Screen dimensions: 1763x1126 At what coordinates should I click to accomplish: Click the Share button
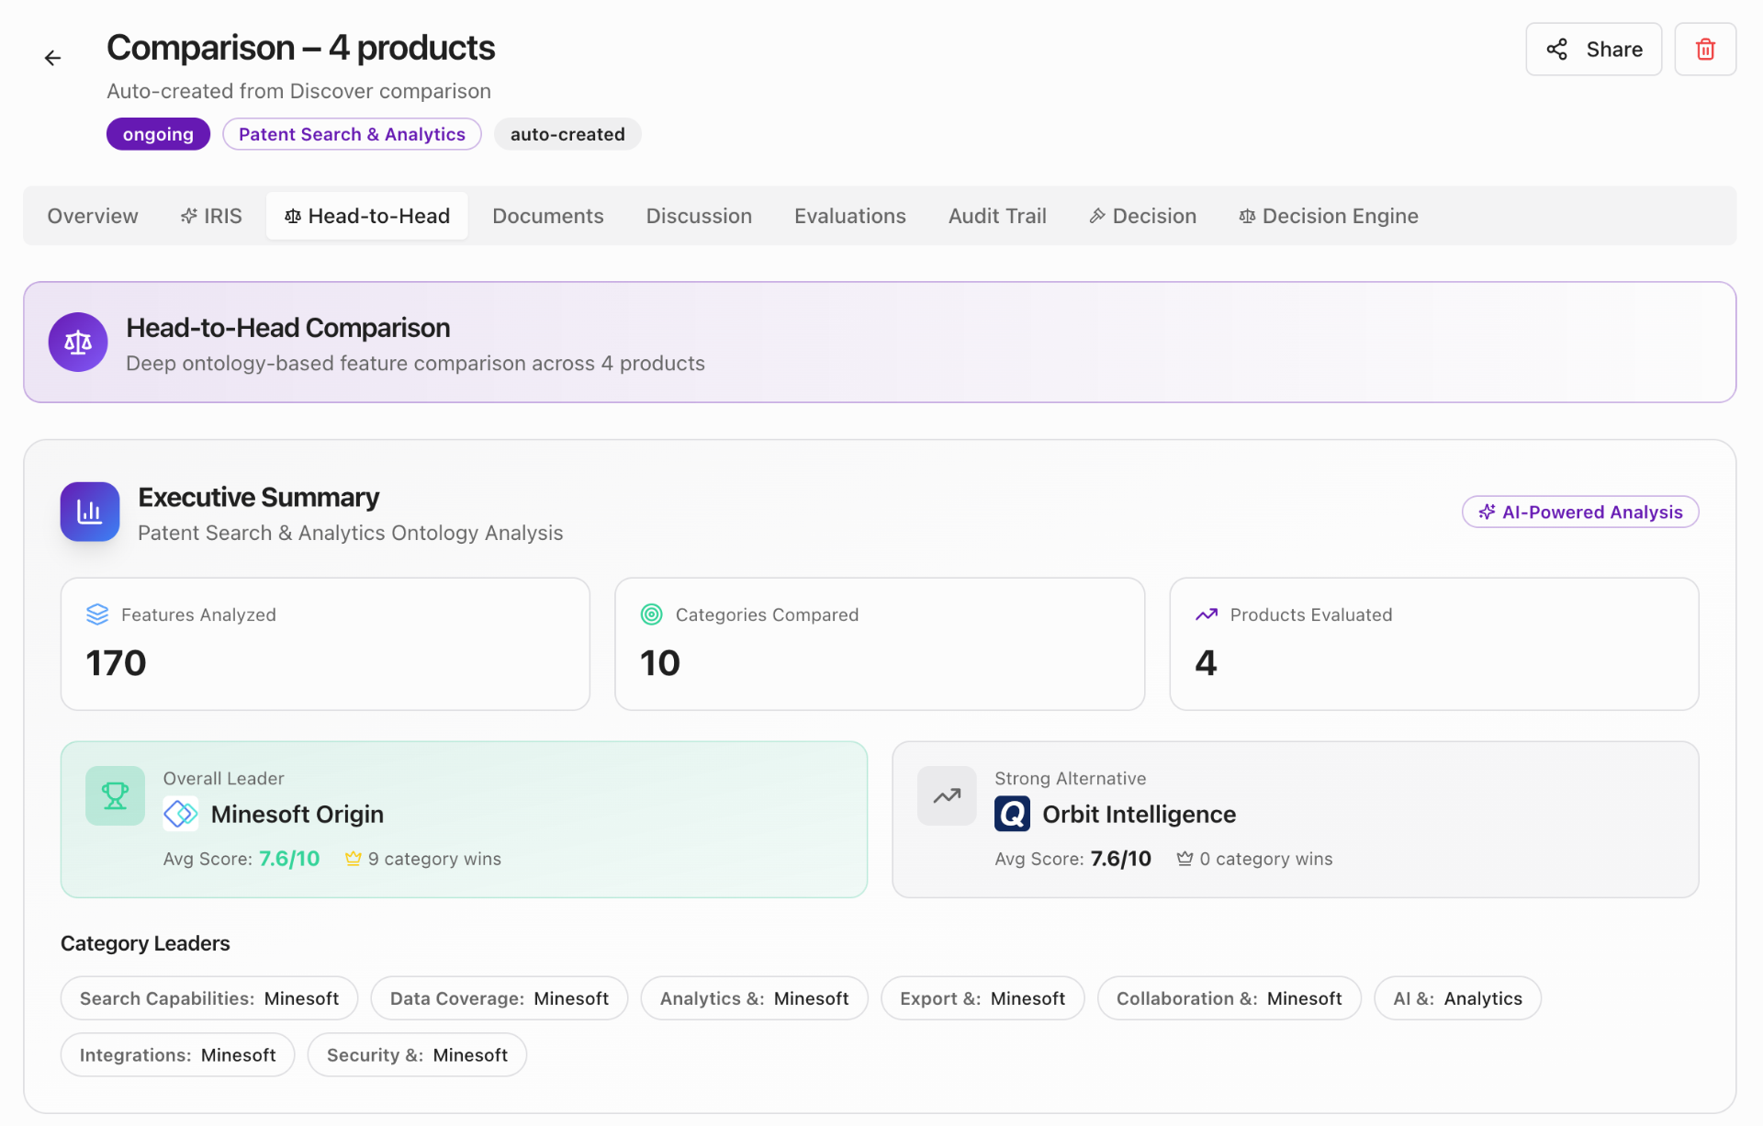[1592, 49]
